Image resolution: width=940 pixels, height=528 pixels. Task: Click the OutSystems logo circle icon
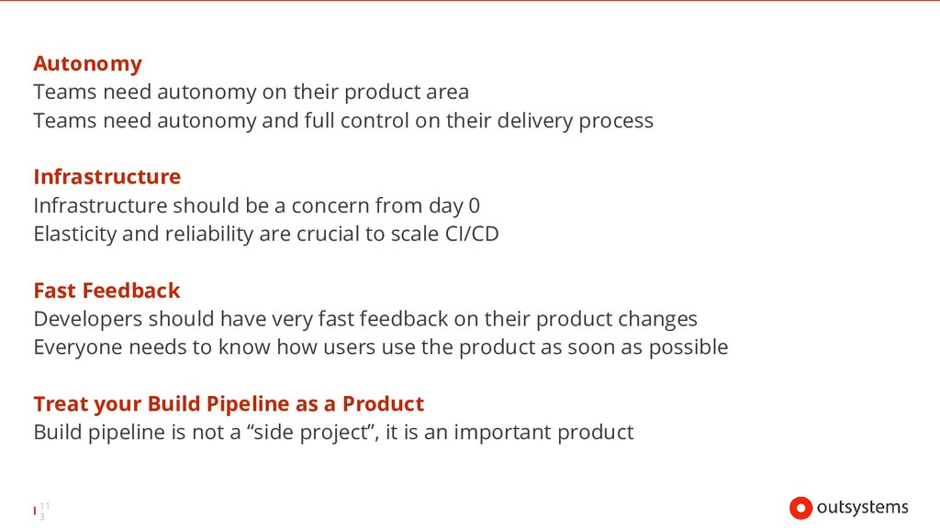pos(800,508)
